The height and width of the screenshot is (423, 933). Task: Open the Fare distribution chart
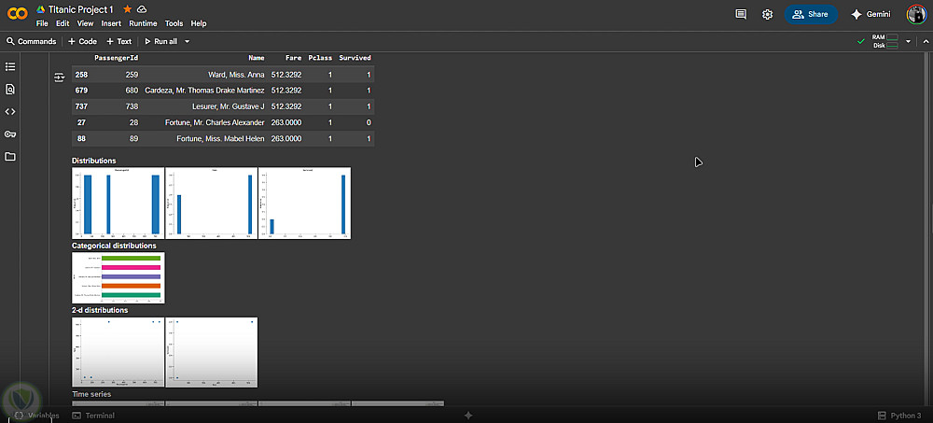211,204
